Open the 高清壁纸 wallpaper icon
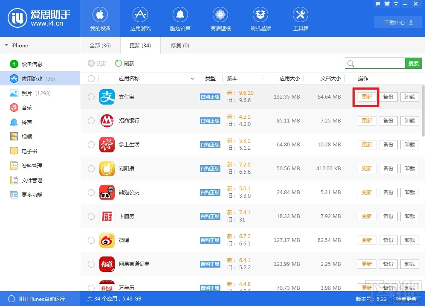Image resolution: width=425 pixels, height=306 pixels. tap(220, 19)
